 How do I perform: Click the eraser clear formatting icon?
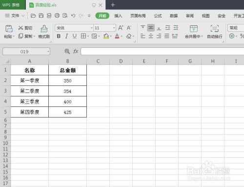coord(129,36)
